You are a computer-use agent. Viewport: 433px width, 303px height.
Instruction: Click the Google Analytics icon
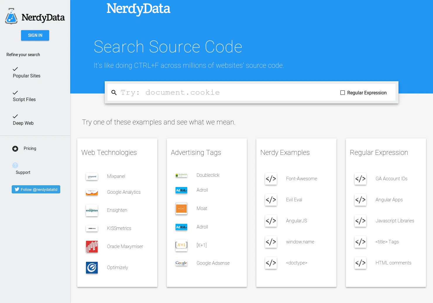tap(92, 192)
